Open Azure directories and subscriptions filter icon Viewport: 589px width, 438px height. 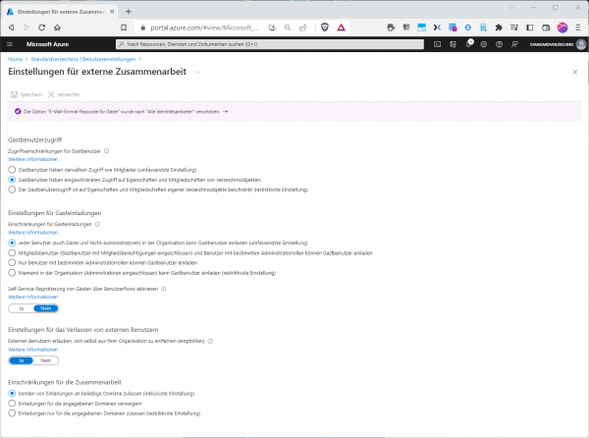[x=453, y=44]
